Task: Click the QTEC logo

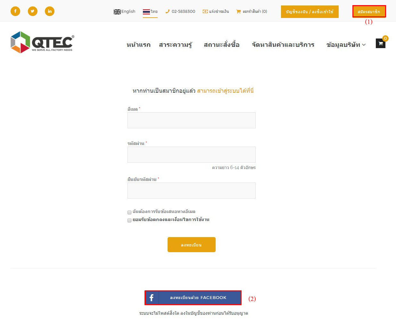Action: pyautogui.click(x=42, y=42)
